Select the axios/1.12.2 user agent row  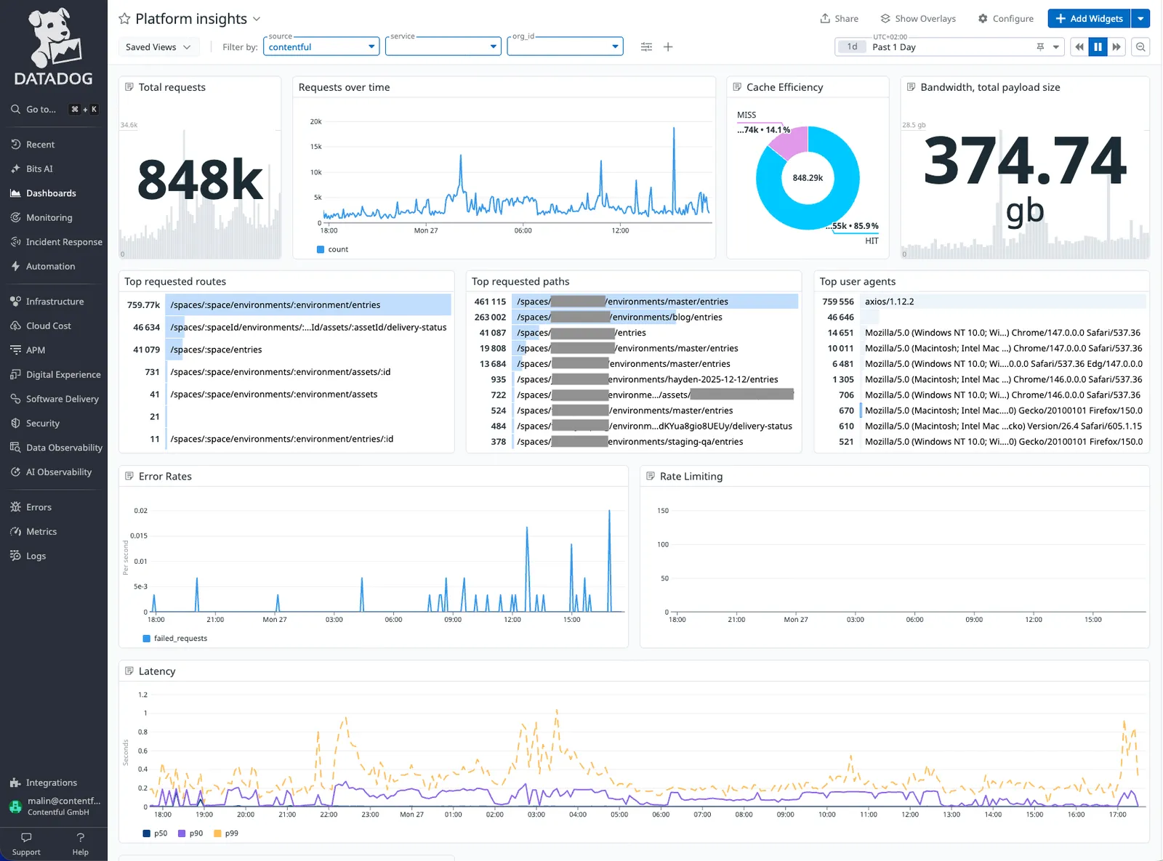(981, 302)
